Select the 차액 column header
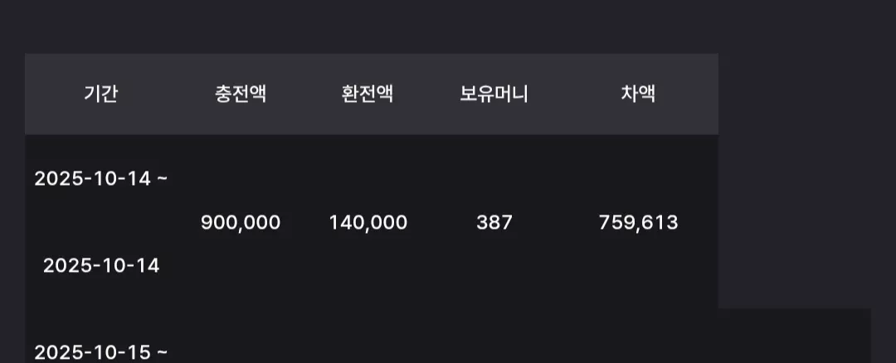Screen dimensions: 896x363 point(638,94)
